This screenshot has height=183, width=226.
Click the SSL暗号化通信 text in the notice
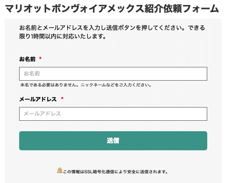(x=99, y=172)
